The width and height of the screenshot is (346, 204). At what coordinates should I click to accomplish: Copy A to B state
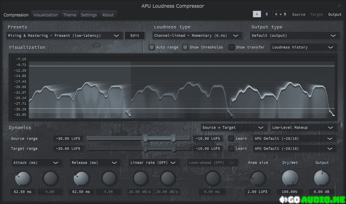point(281,14)
